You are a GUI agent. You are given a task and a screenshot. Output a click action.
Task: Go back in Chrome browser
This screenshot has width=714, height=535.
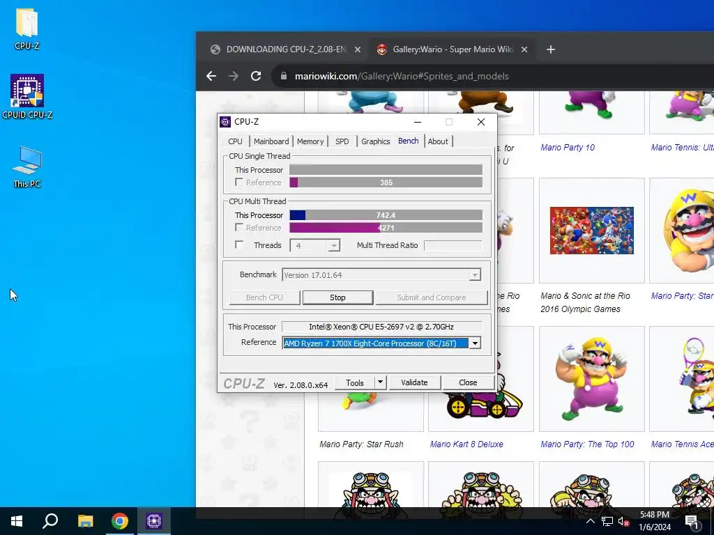[x=211, y=76]
